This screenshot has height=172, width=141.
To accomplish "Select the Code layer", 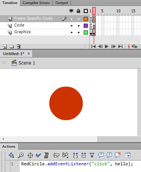I will (x=19, y=25).
